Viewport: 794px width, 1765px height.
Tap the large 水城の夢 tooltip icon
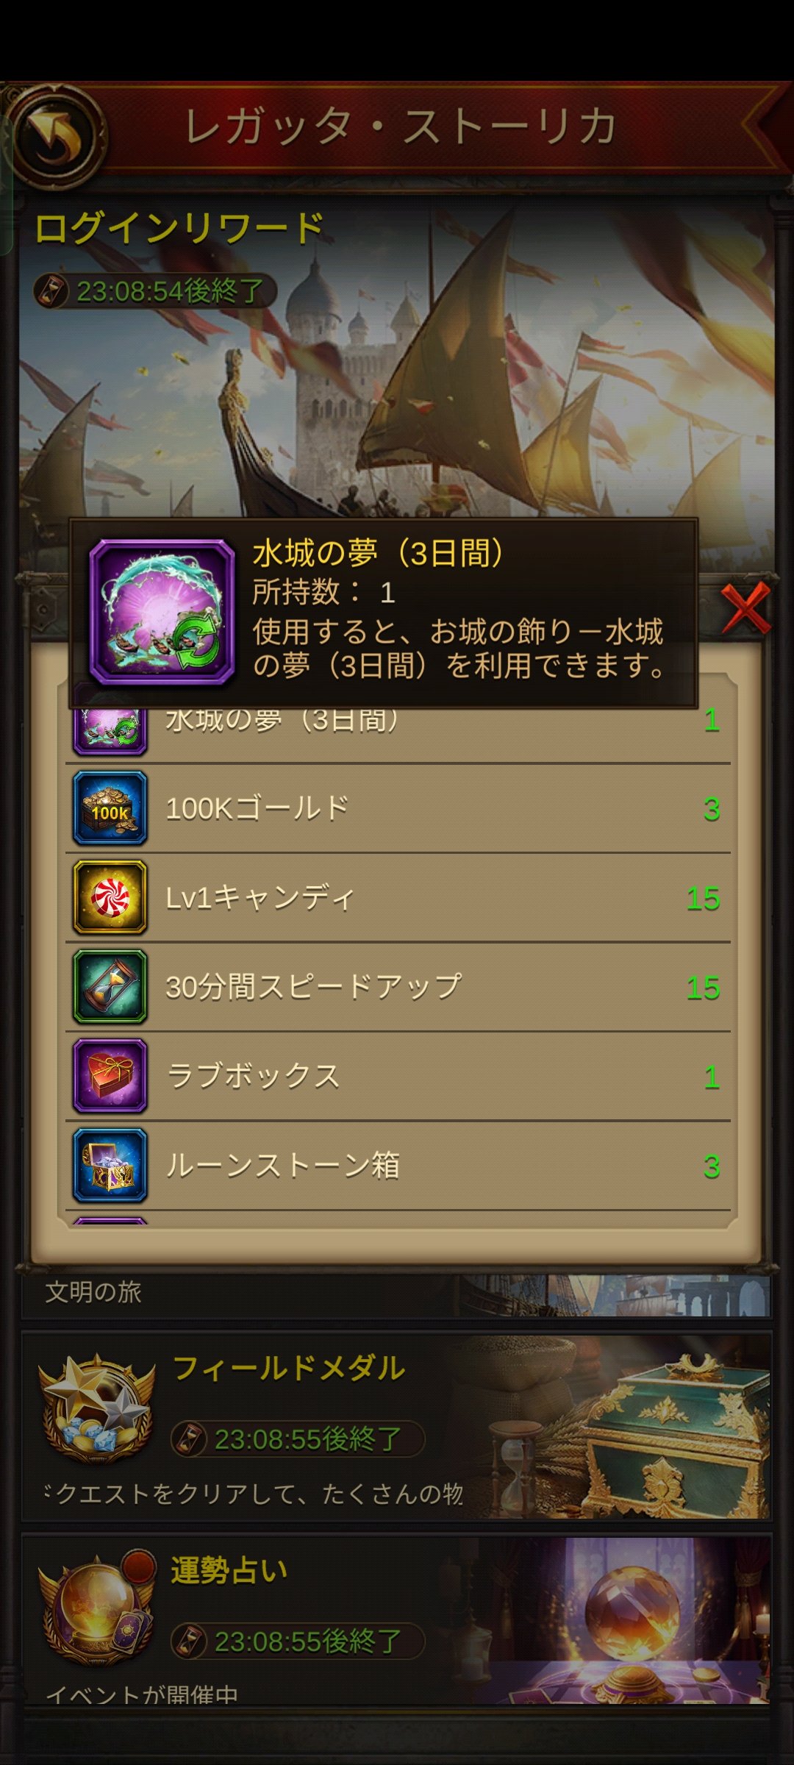(x=162, y=613)
